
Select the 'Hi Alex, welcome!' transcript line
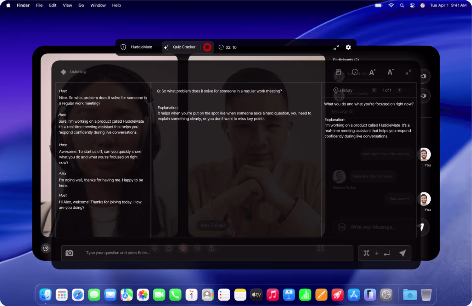100,205
